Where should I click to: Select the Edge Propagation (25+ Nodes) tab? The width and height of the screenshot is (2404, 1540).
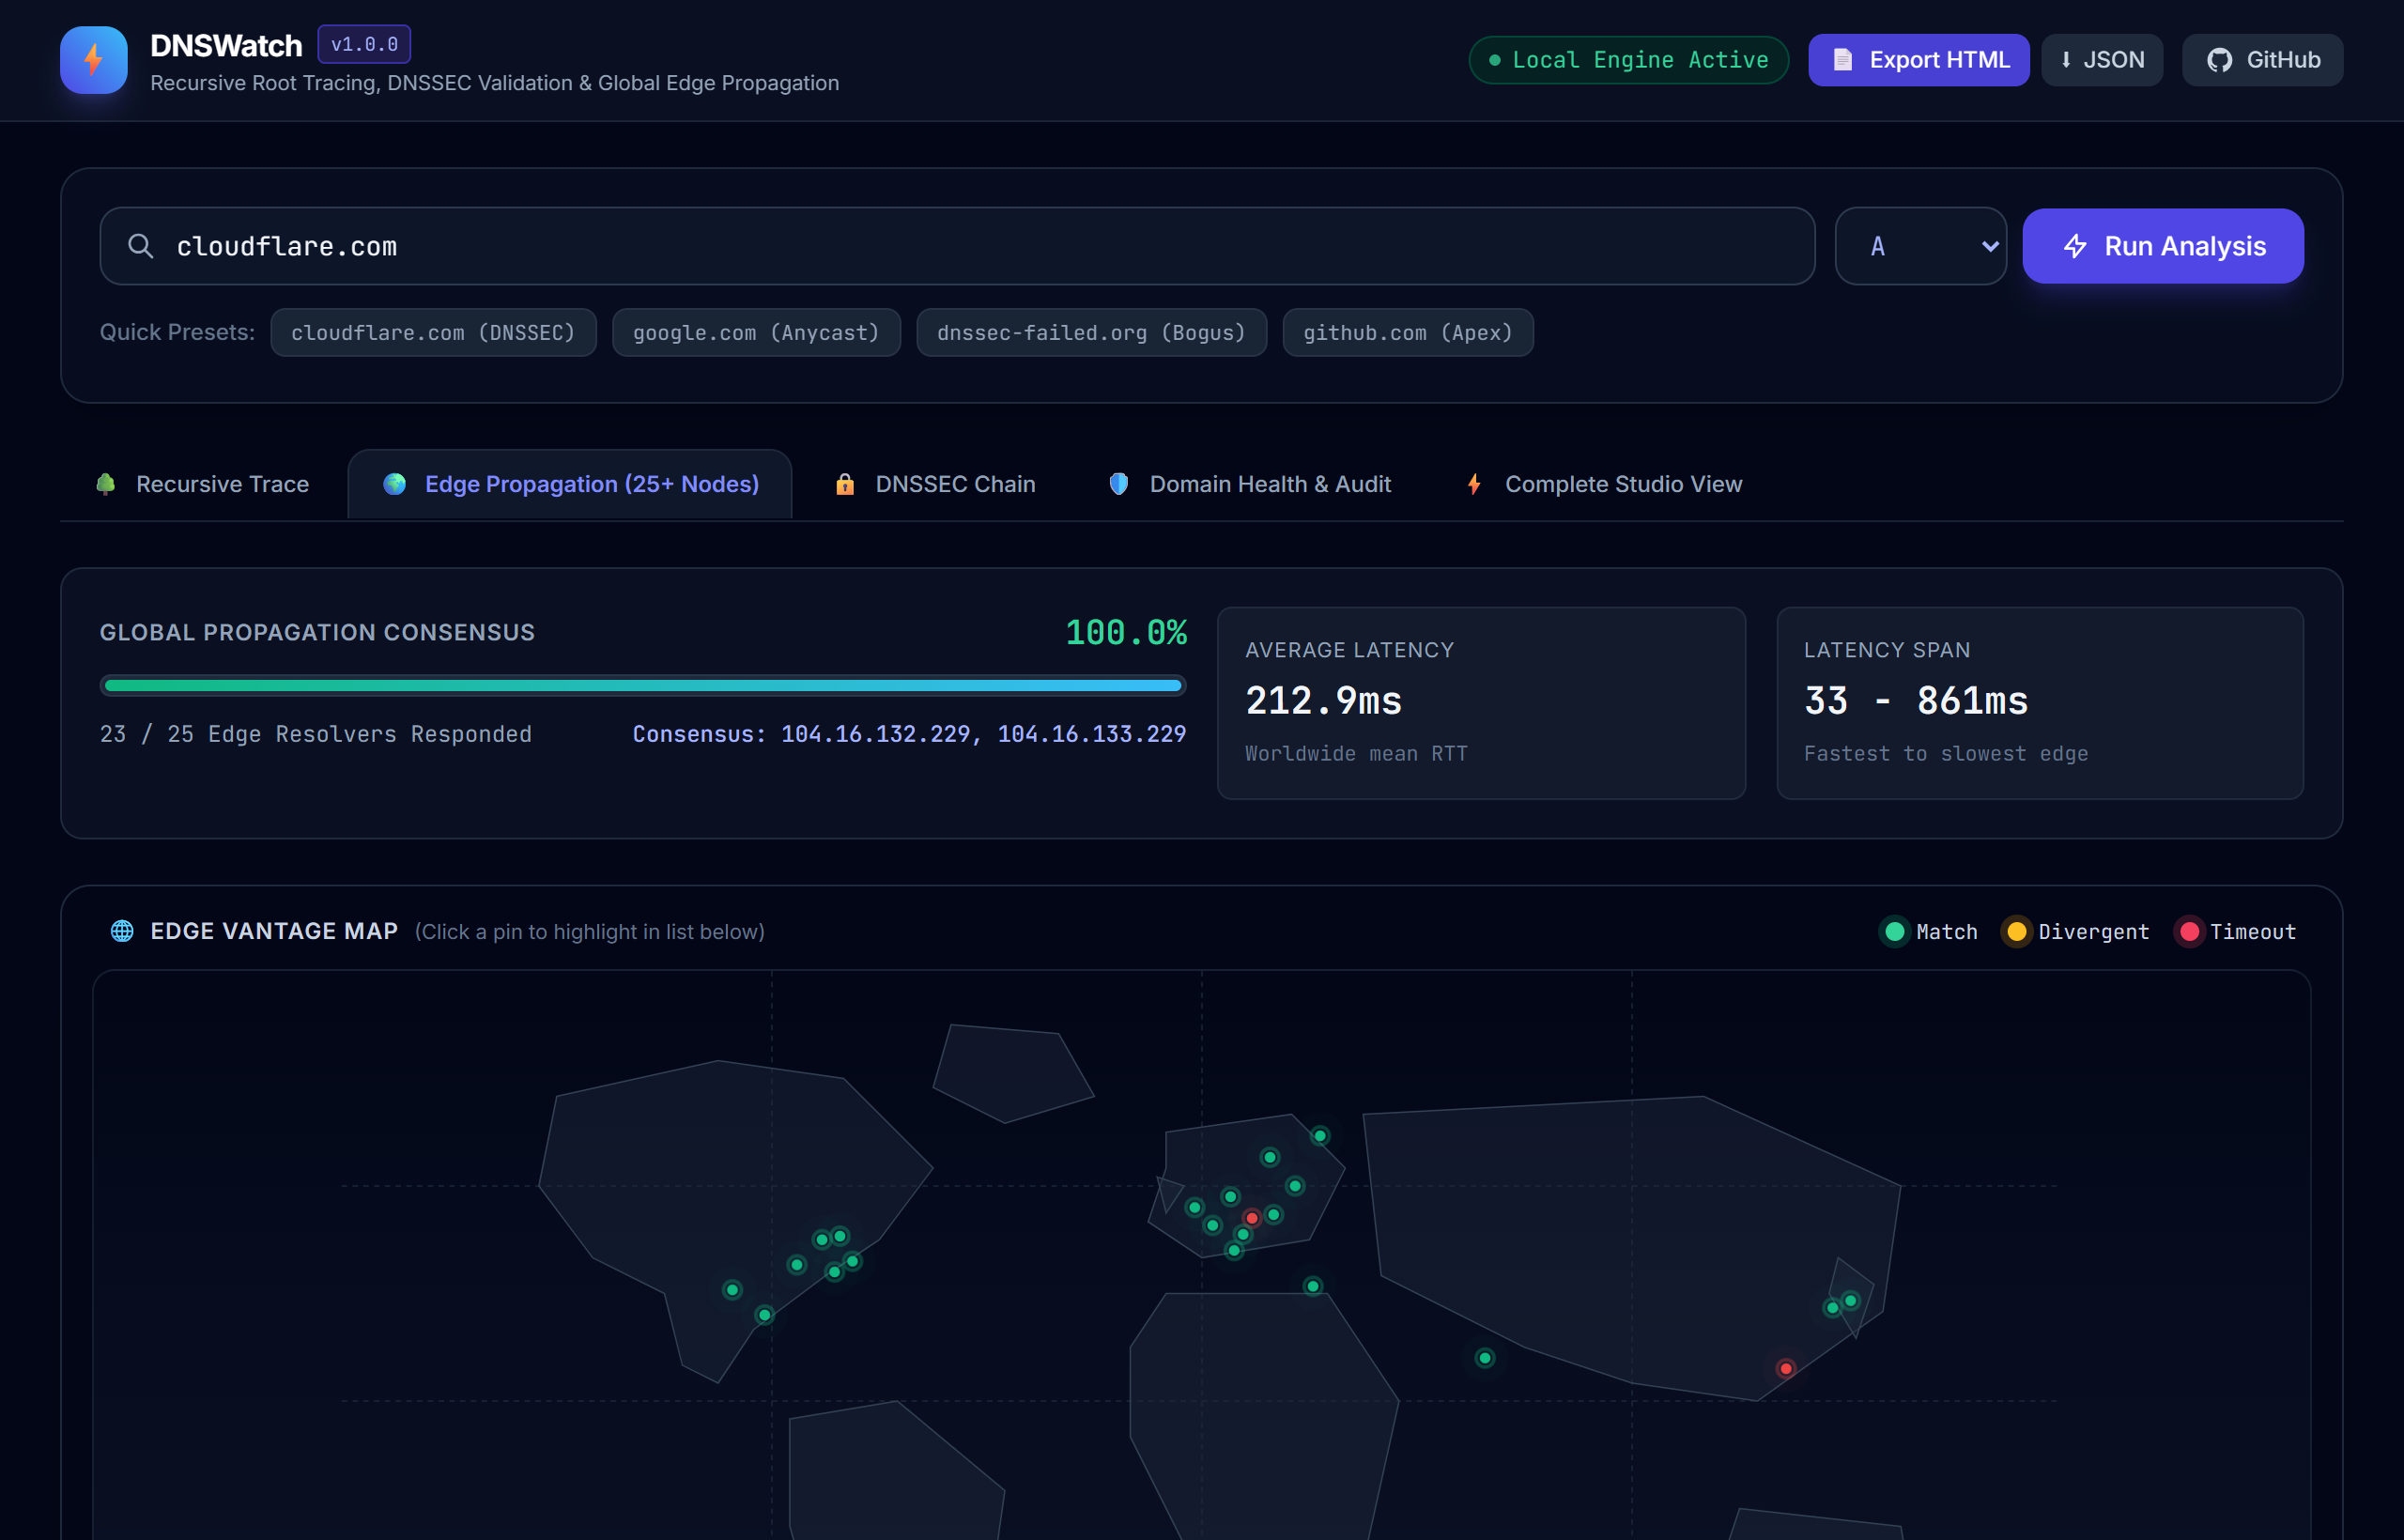click(x=570, y=484)
